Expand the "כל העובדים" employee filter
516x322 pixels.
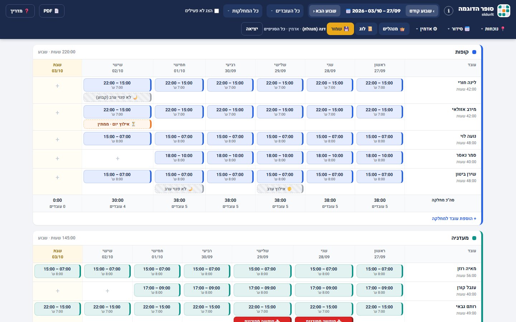285,11
